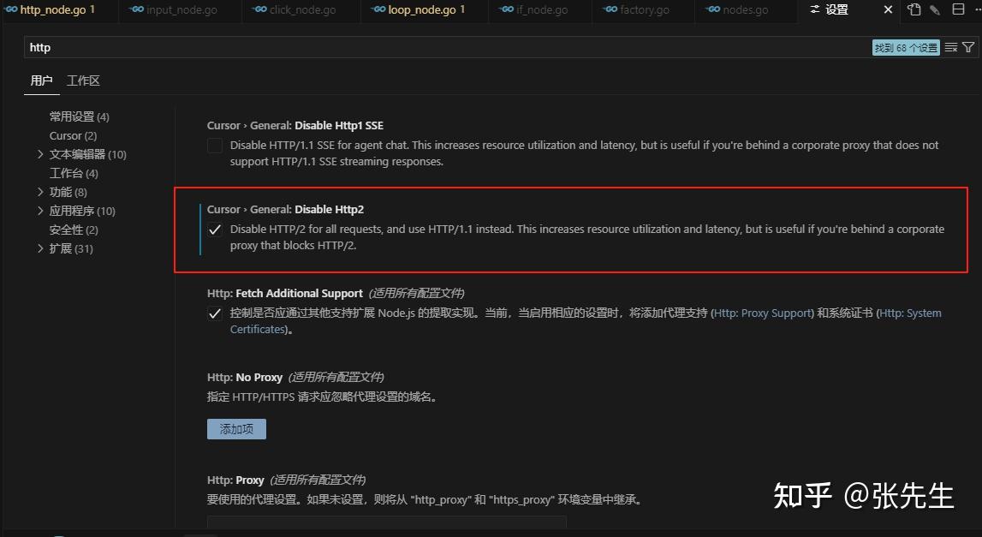Viewport: 982px width, 537px height.
Task: Switch to the 工作区 tab
Action: 83,80
